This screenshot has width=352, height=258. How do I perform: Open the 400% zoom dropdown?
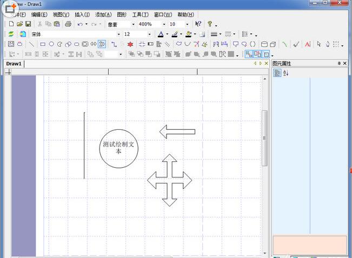tap(163, 24)
